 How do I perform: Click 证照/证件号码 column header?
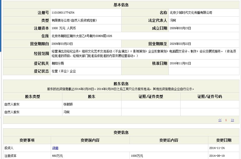pos(210,96)
